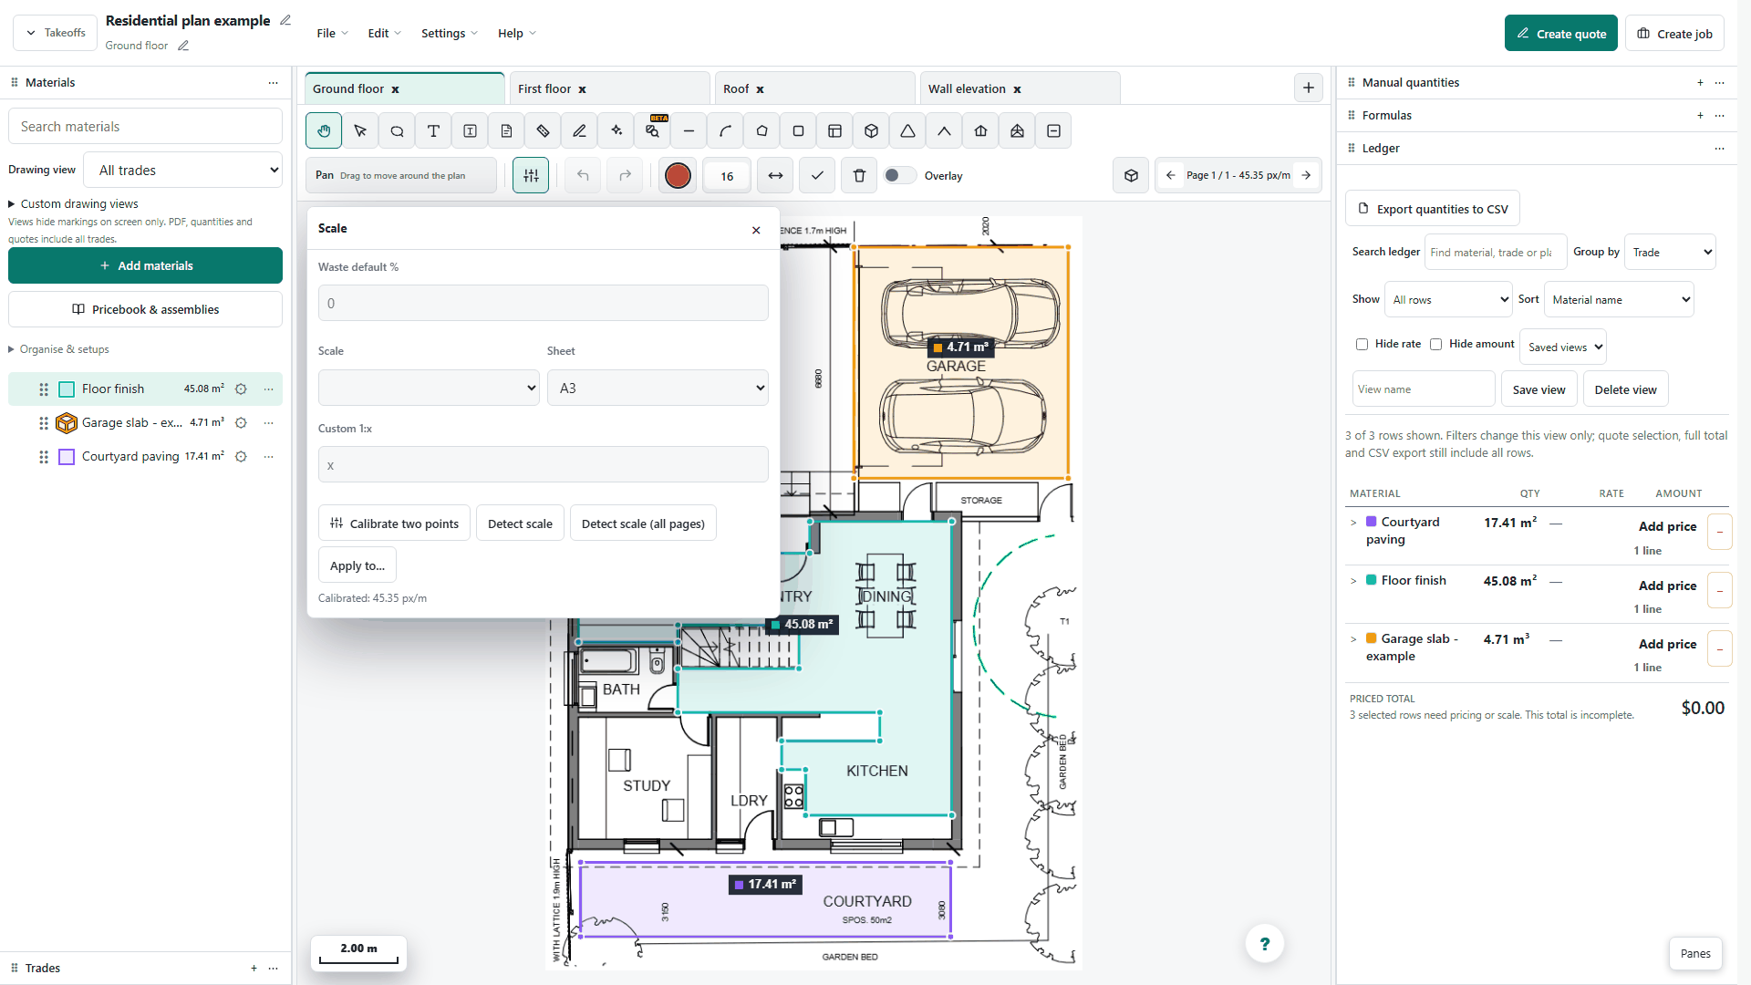Select the pencil draw tool
1751x985 pixels.
pos(579,131)
